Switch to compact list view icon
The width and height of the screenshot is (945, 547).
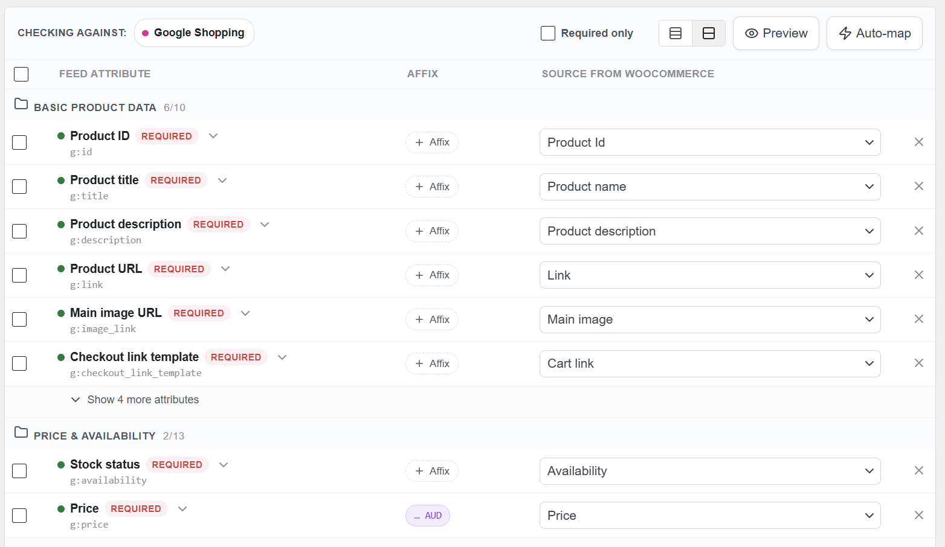coord(676,33)
